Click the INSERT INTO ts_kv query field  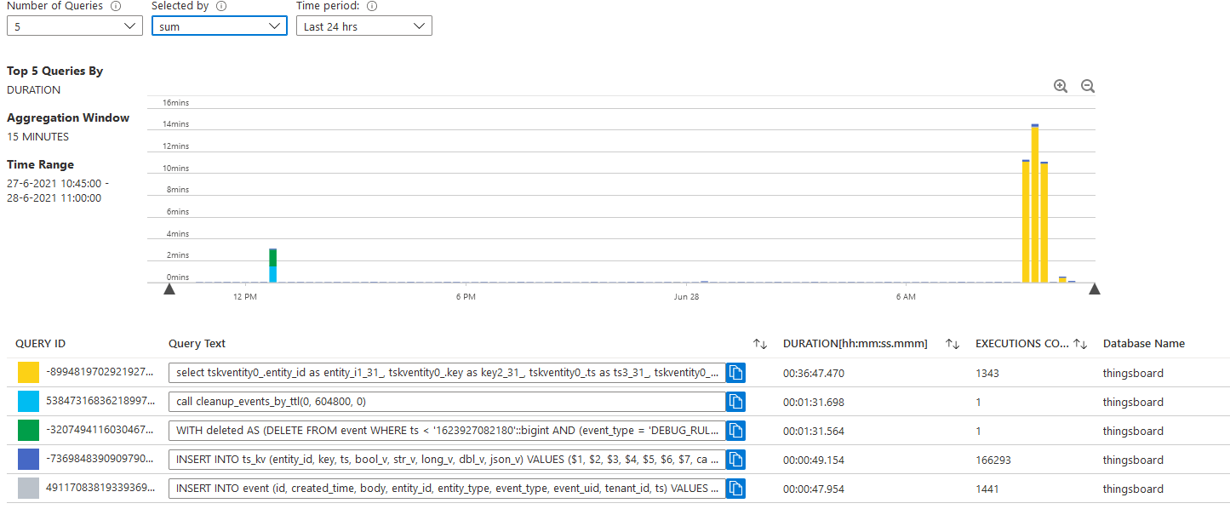[447, 460]
